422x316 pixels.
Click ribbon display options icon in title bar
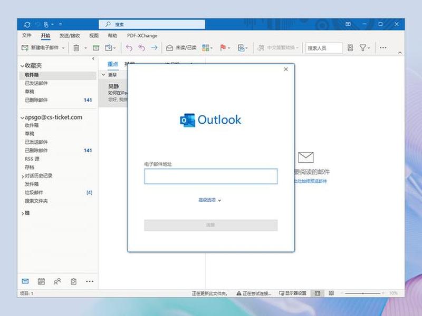348,24
